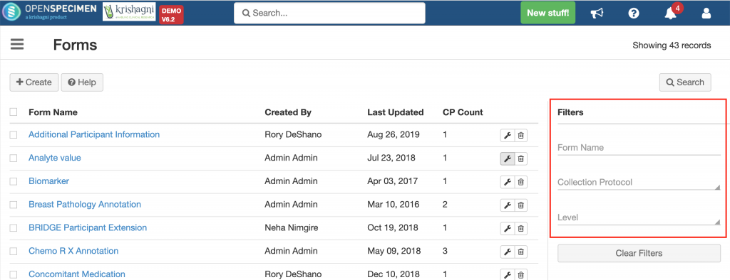This screenshot has height=280, width=730.
Task: Click the 'Dec 10, 2018' date cell
Action: click(x=394, y=274)
